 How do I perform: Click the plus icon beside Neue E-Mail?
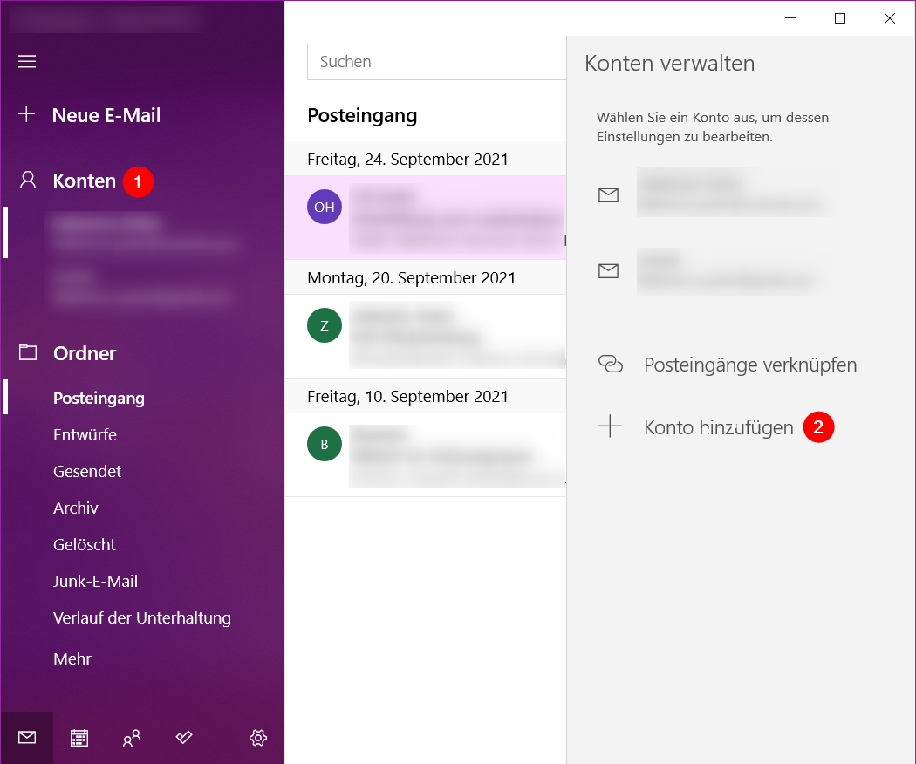click(27, 114)
